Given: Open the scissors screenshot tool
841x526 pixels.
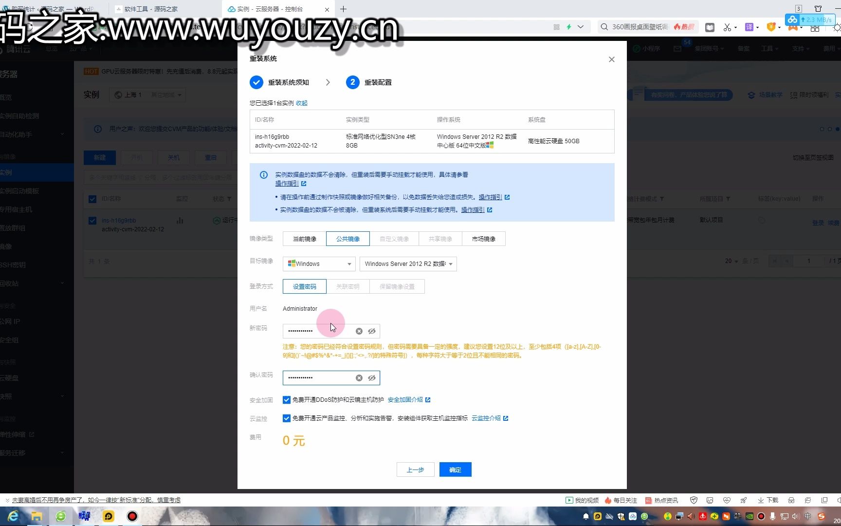Looking at the screenshot, I should (x=727, y=27).
